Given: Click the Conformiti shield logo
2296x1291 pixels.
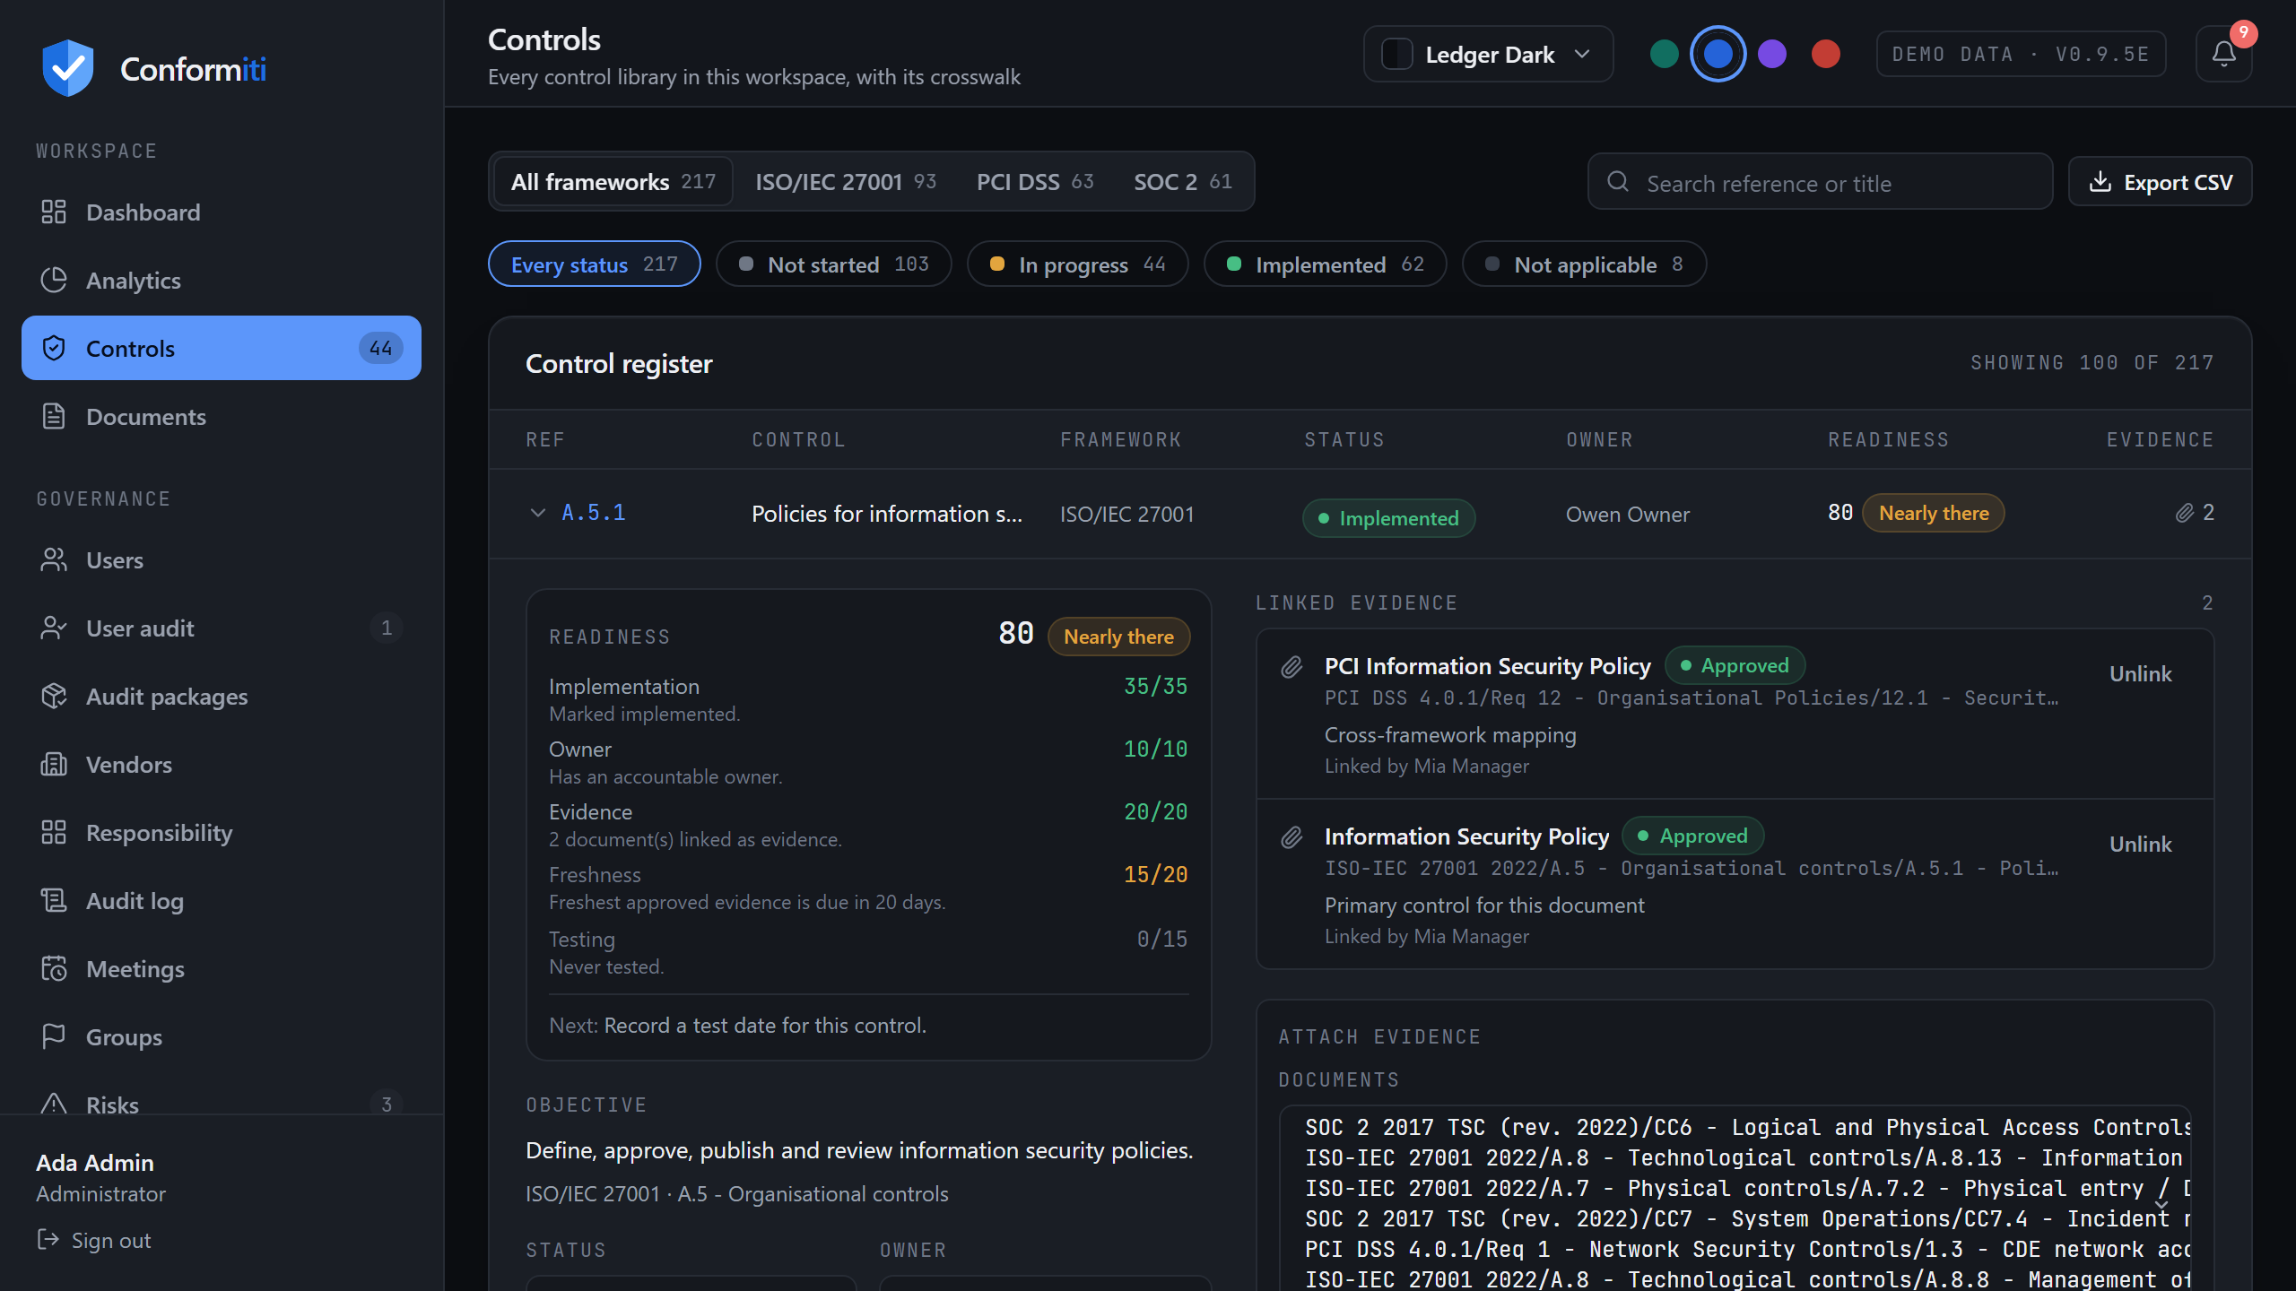Looking at the screenshot, I should point(68,68).
